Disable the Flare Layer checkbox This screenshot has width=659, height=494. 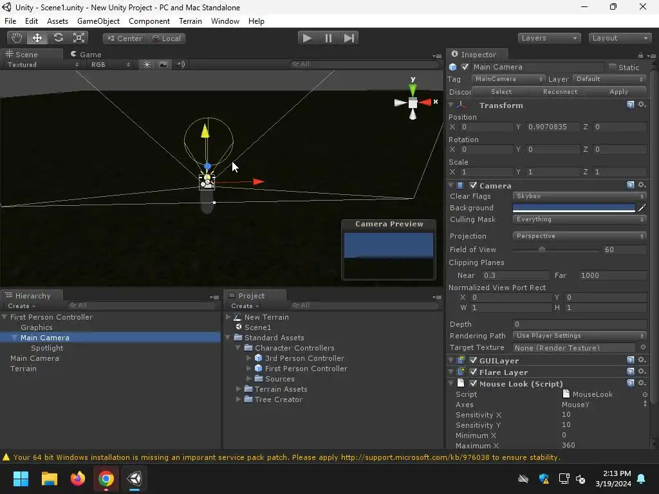pyautogui.click(x=473, y=372)
